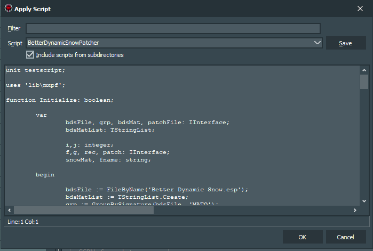The image size is (373, 251).
Task: Close the Apply Script dialog
Action: tap(360, 9)
